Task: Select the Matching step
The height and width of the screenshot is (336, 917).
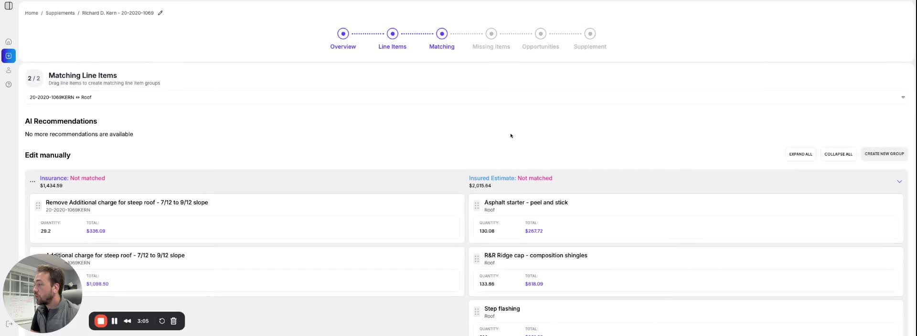Action: 442,47
